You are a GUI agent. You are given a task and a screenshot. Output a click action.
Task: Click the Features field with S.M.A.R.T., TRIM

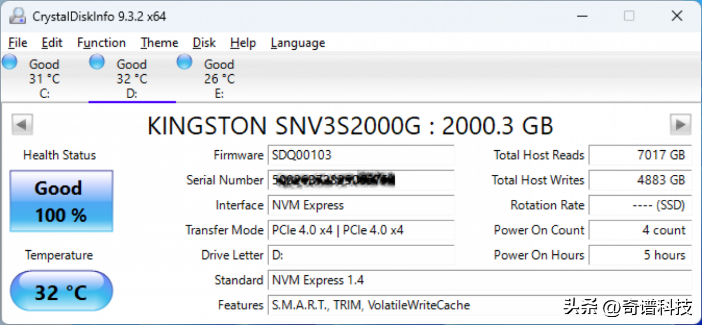click(x=479, y=305)
